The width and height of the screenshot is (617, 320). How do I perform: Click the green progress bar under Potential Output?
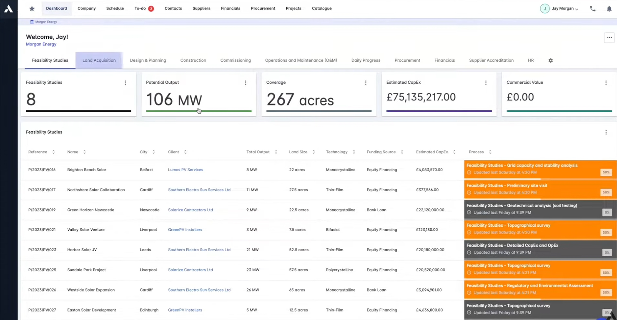[199, 111]
